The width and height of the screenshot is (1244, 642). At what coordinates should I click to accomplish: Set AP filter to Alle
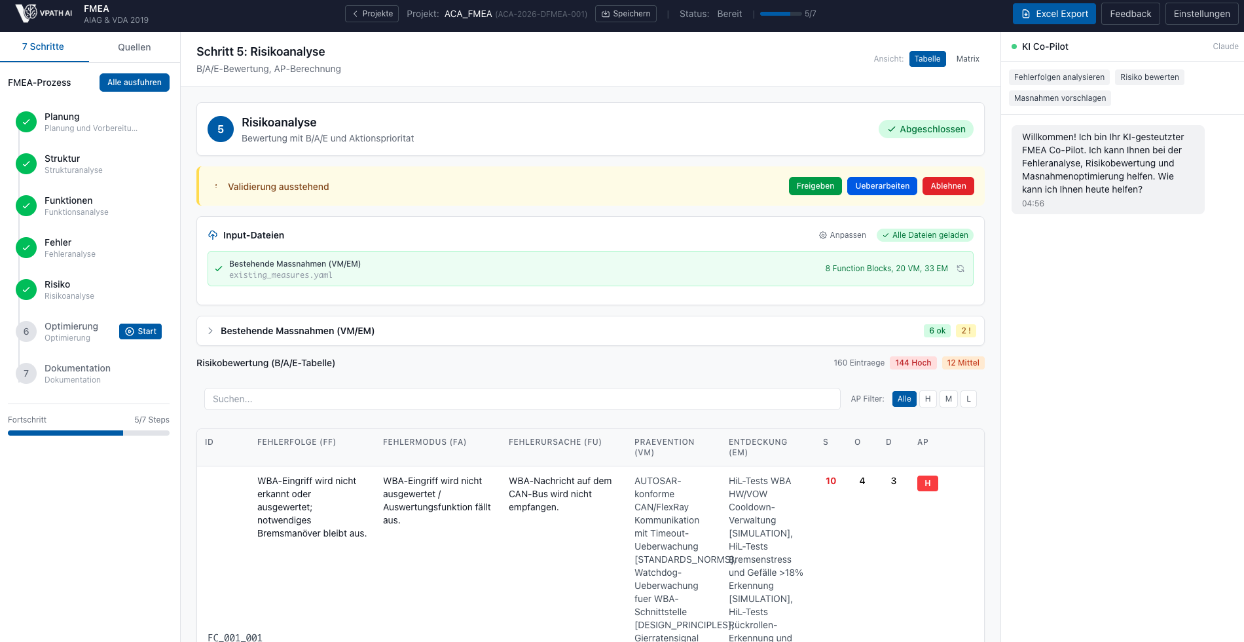click(904, 399)
